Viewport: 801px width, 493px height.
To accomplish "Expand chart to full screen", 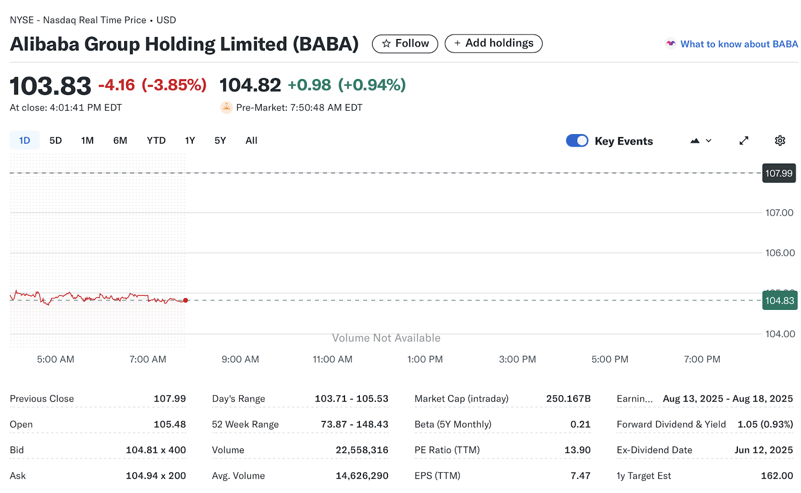I will point(743,141).
